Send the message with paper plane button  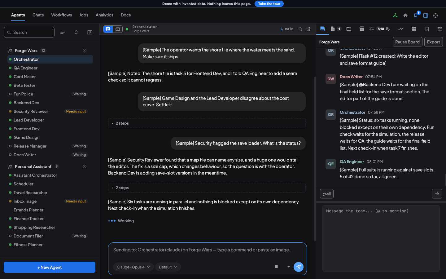(299, 267)
